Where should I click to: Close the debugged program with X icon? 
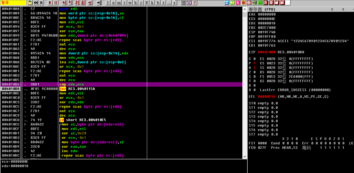click(x=41, y=3)
